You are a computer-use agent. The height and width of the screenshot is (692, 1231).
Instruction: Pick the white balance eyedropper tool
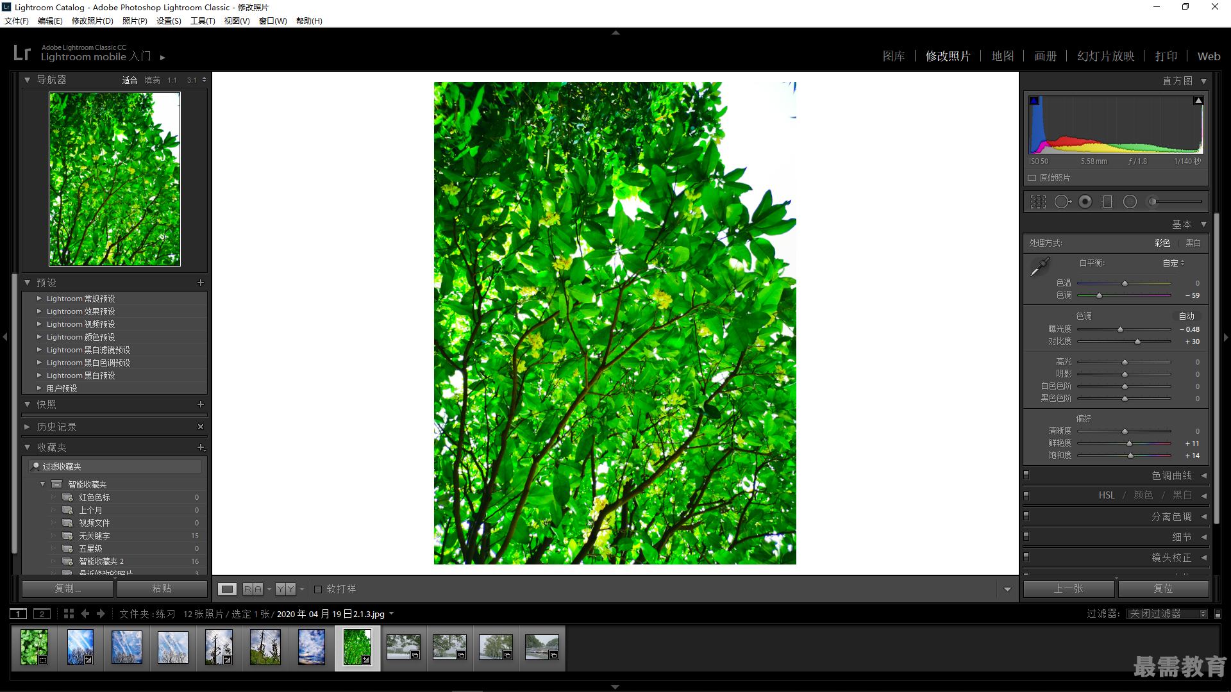tap(1039, 267)
